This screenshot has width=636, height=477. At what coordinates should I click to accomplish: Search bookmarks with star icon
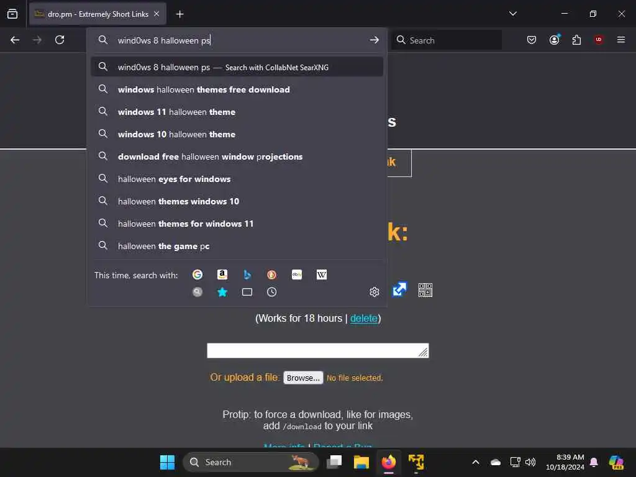coord(222,292)
